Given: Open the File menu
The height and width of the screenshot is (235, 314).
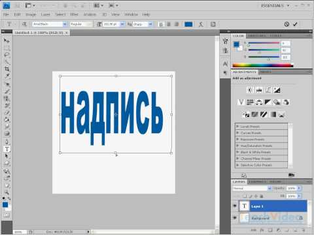Looking at the screenshot, I should click(x=6, y=14).
